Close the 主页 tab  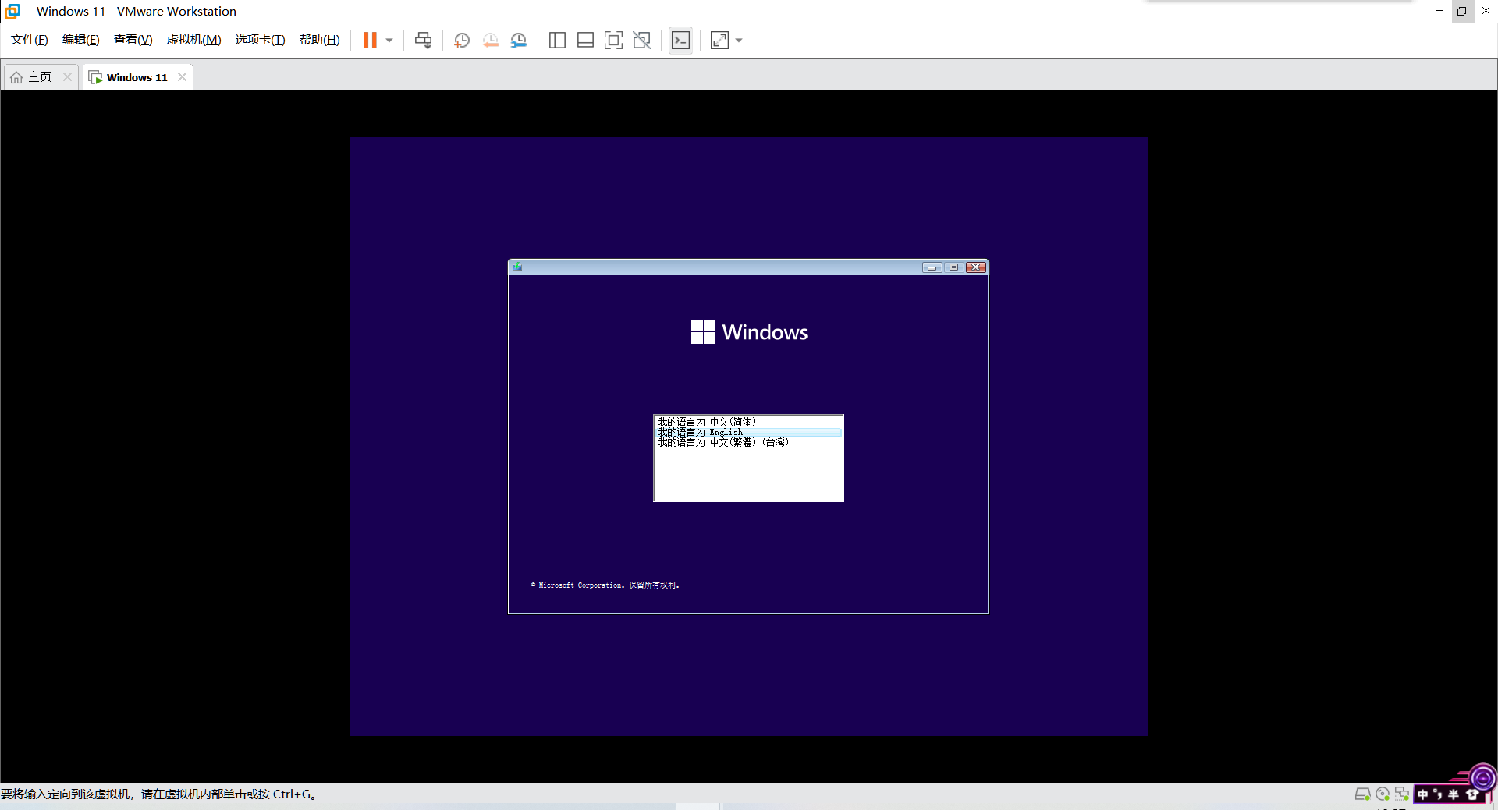click(x=67, y=76)
